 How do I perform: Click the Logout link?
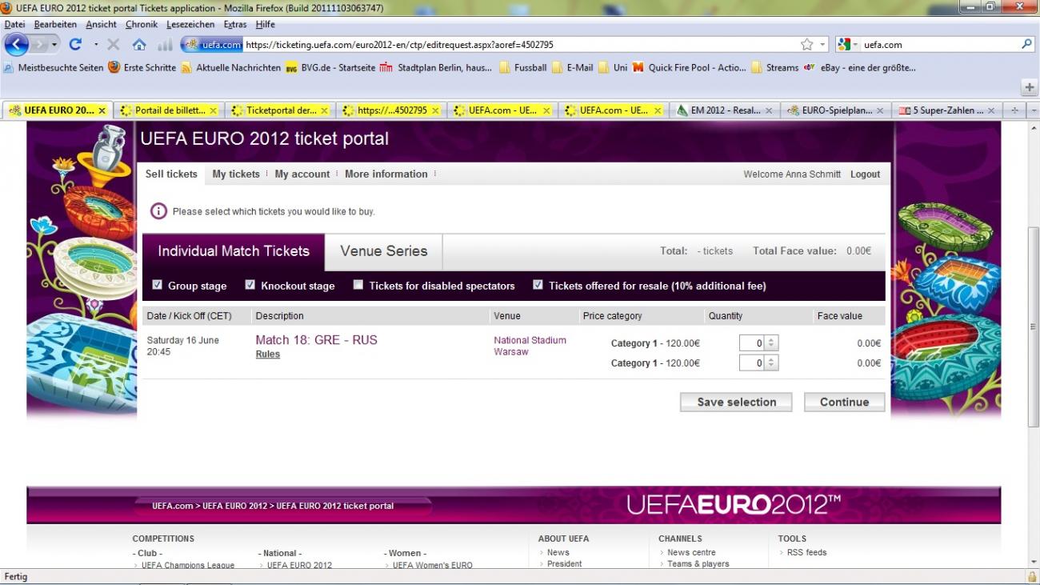pyautogui.click(x=865, y=174)
